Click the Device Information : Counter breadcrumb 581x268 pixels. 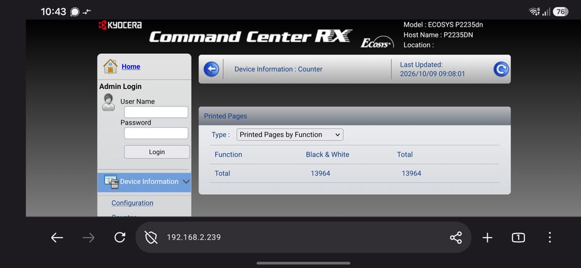tap(278, 69)
